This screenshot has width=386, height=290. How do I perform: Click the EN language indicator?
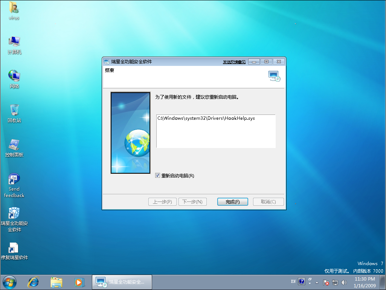[x=293, y=281]
